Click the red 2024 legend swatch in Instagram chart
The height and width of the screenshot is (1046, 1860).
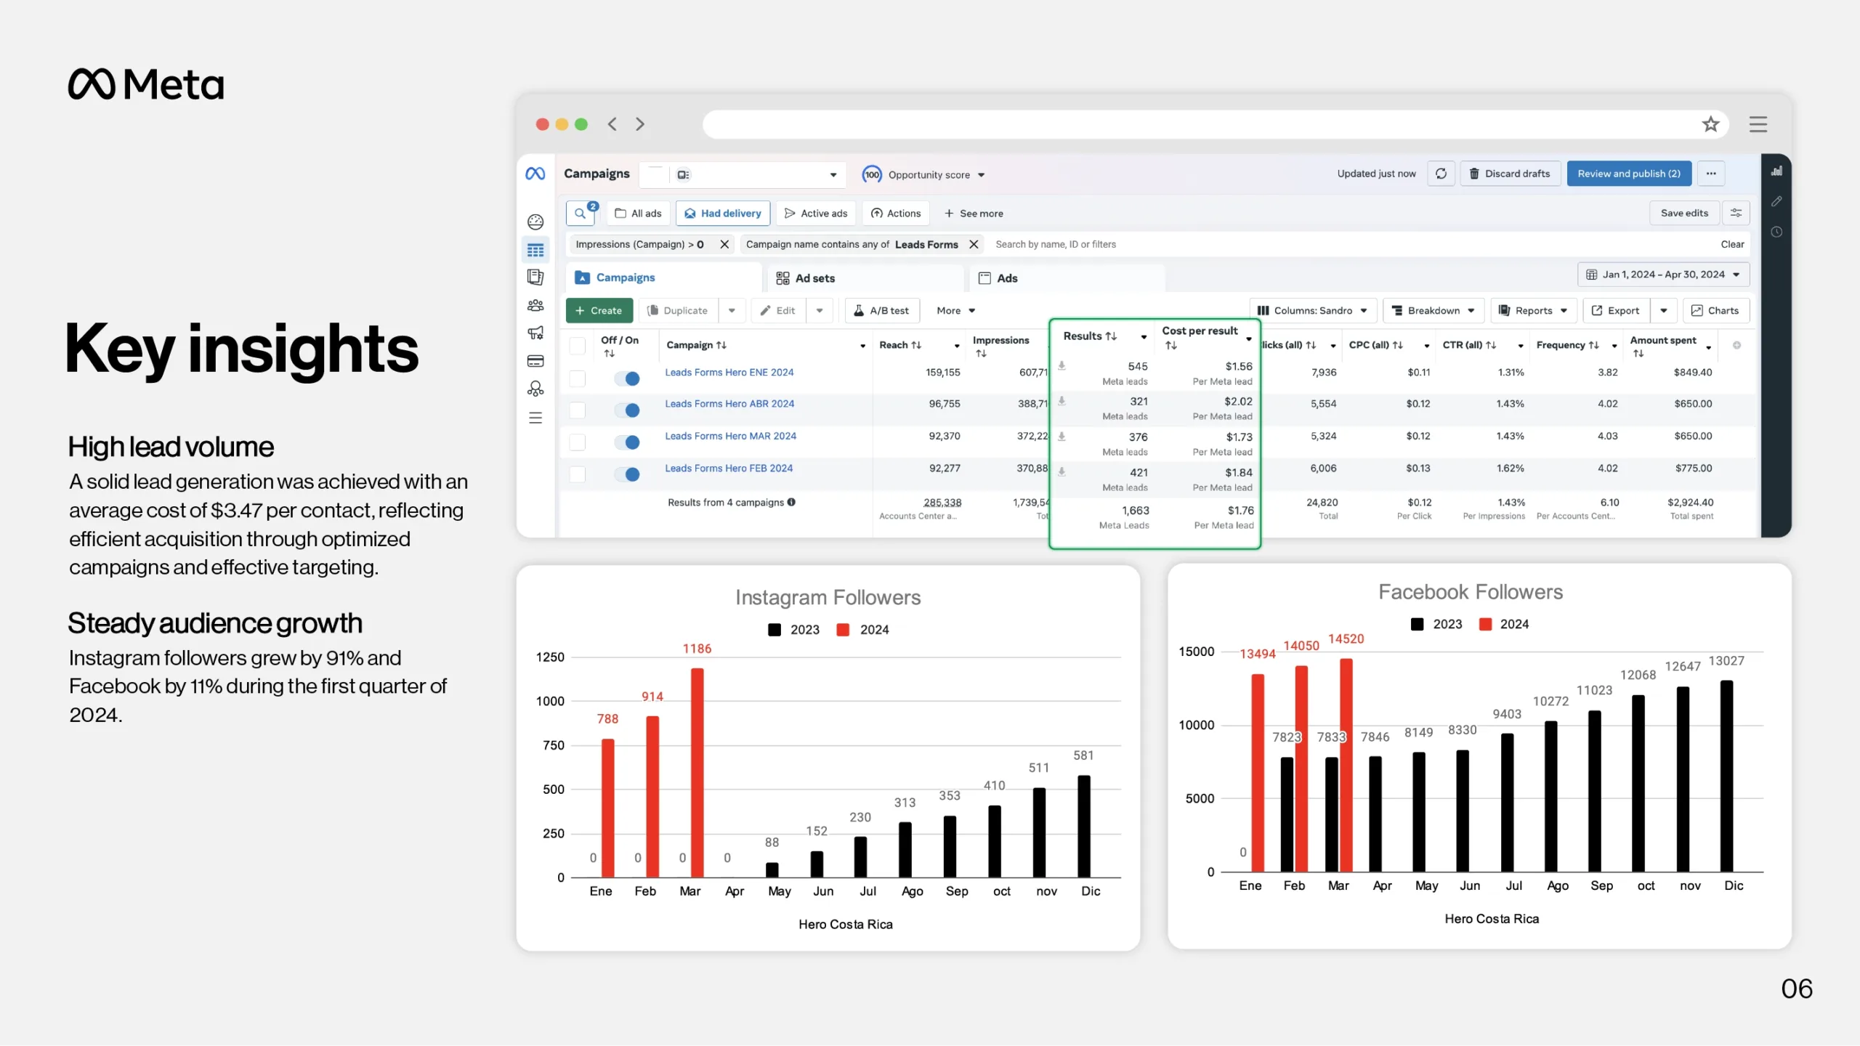(x=843, y=630)
